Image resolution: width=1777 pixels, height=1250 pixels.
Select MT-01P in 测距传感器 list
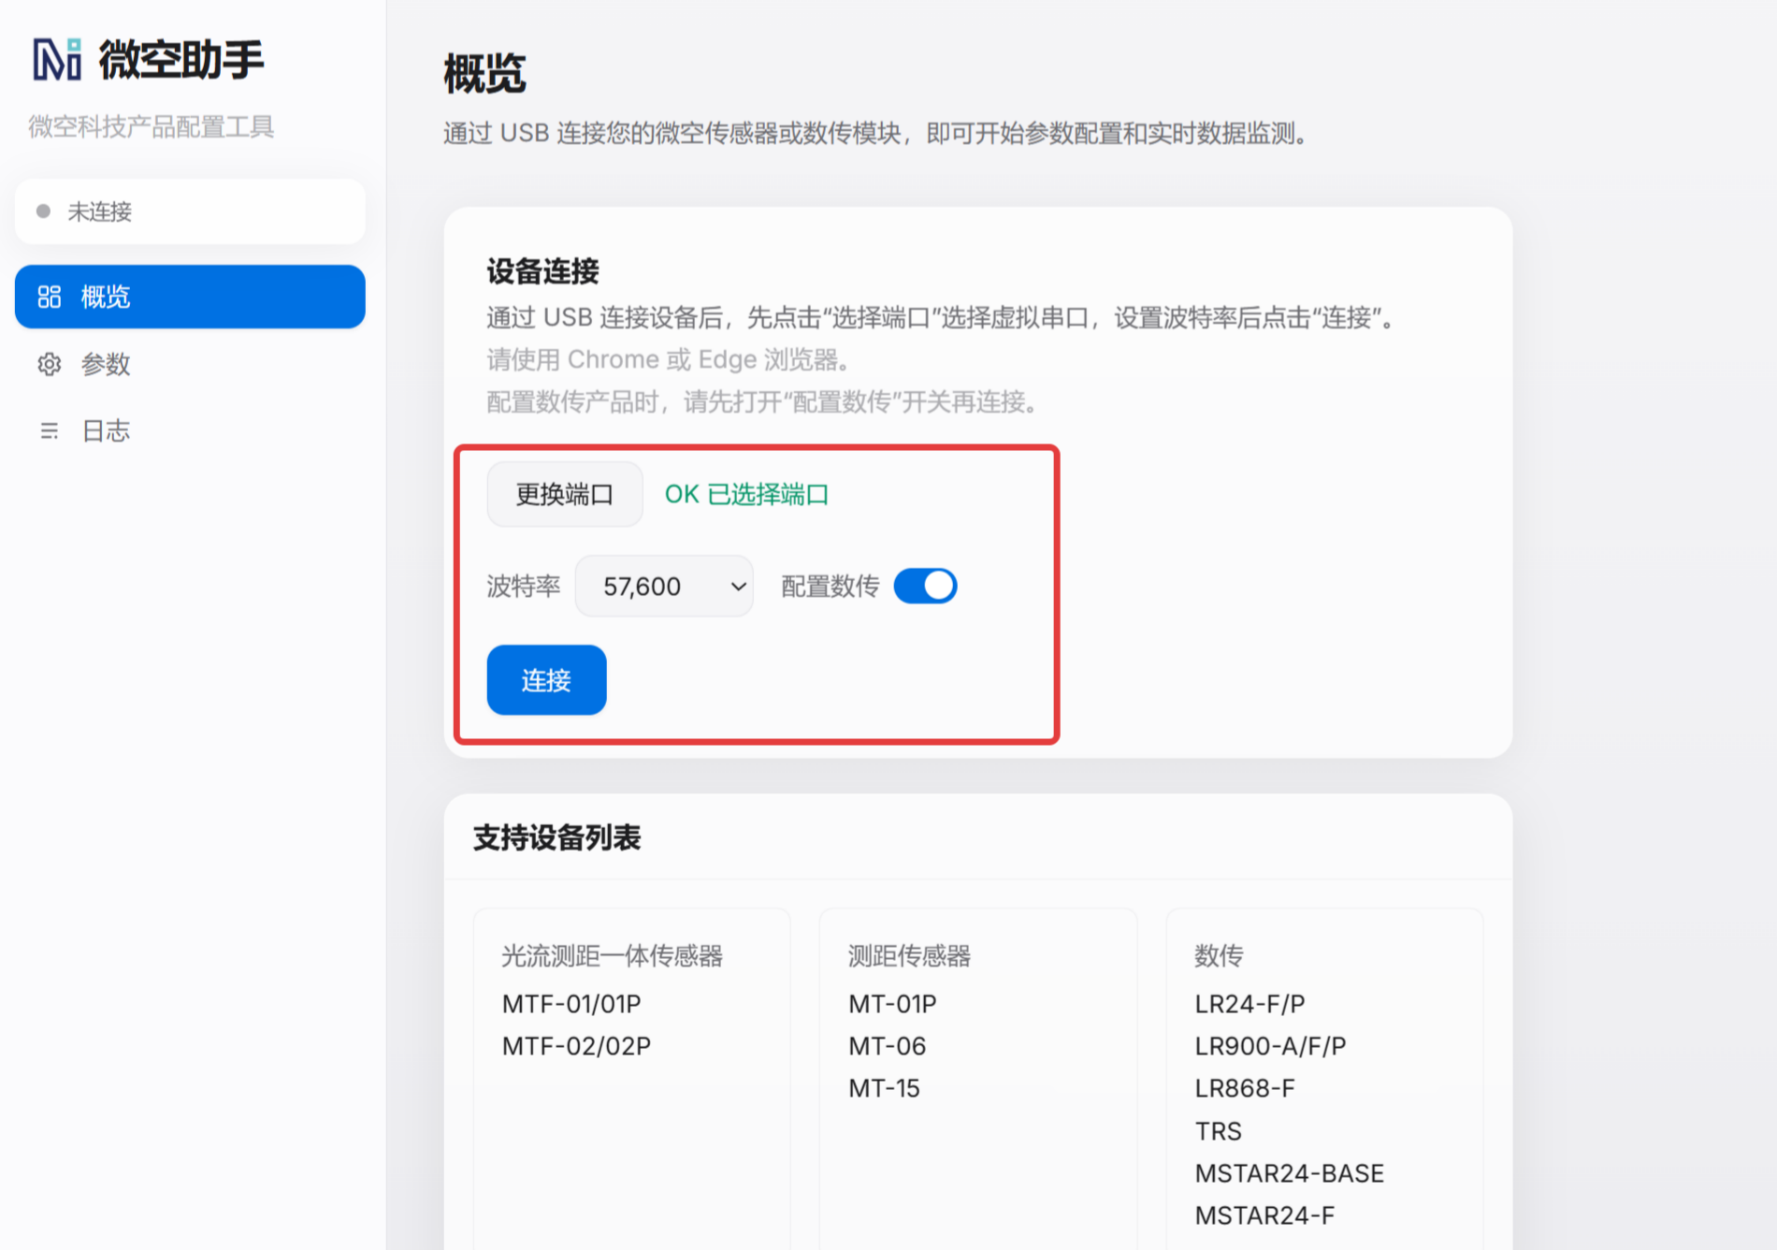[892, 1004]
